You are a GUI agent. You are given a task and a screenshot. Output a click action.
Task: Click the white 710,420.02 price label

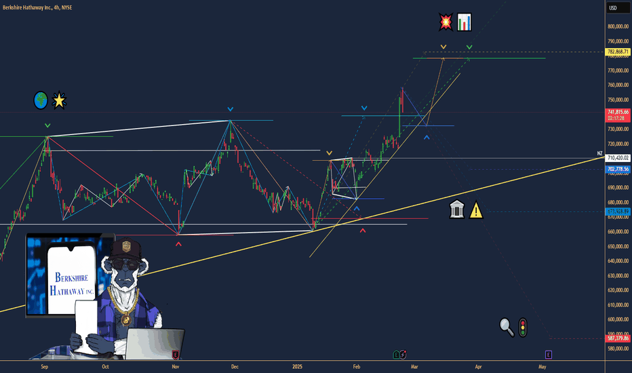(618, 158)
